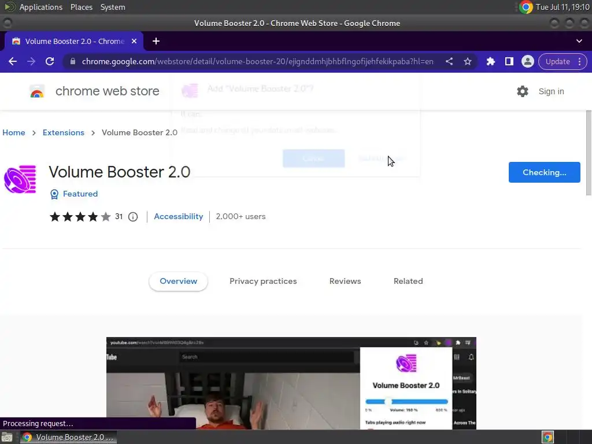The height and width of the screenshot is (444, 592).
Task: Open the rating info circle icon
Action: (x=133, y=217)
